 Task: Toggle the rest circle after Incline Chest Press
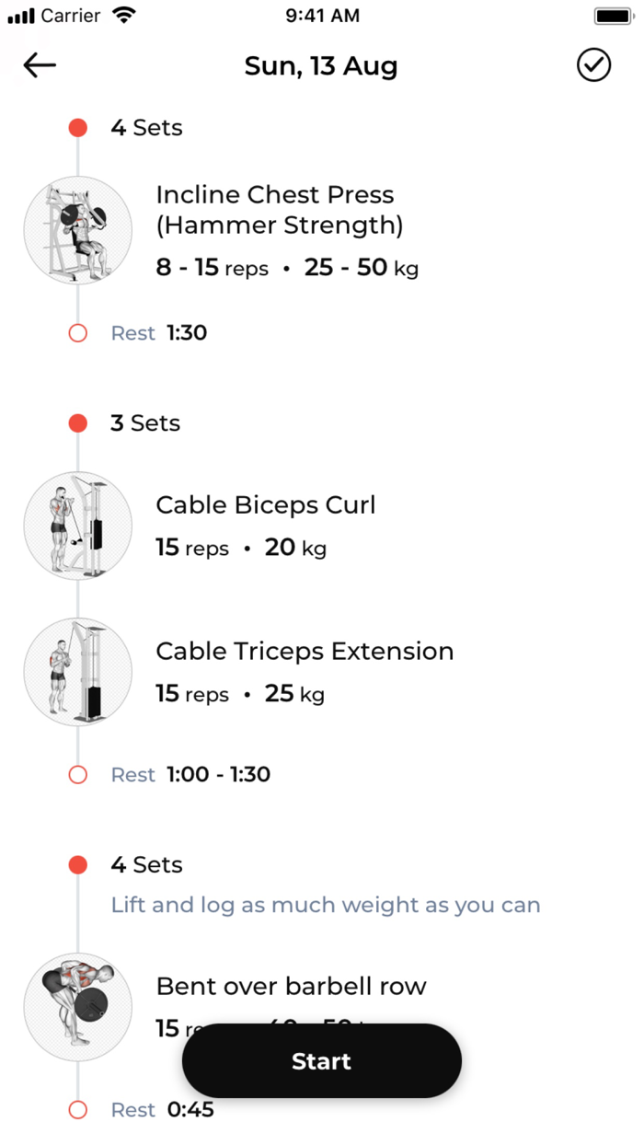pos(77,332)
